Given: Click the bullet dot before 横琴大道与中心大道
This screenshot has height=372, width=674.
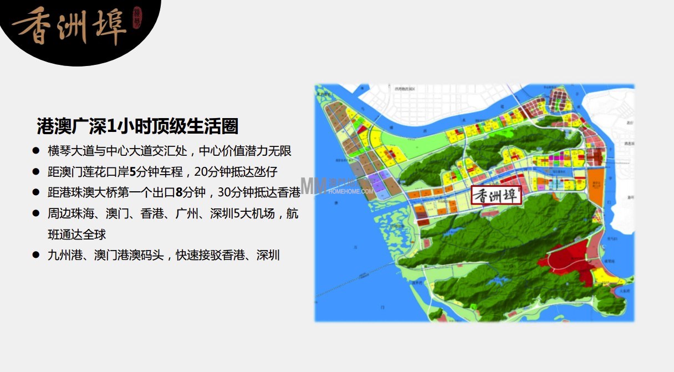Looking at the screenshot, I should (x=36, y=151).
